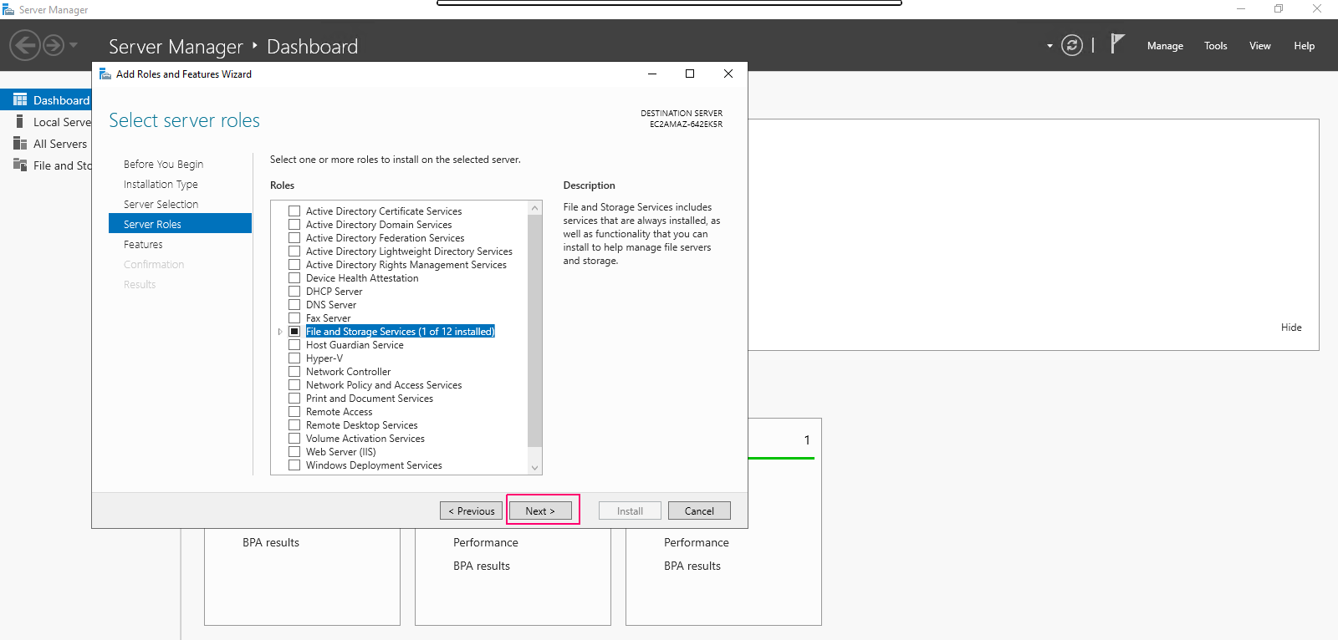Click roles list scroll up arrow
Screen dimensions: 1338x640
(535, 207)
